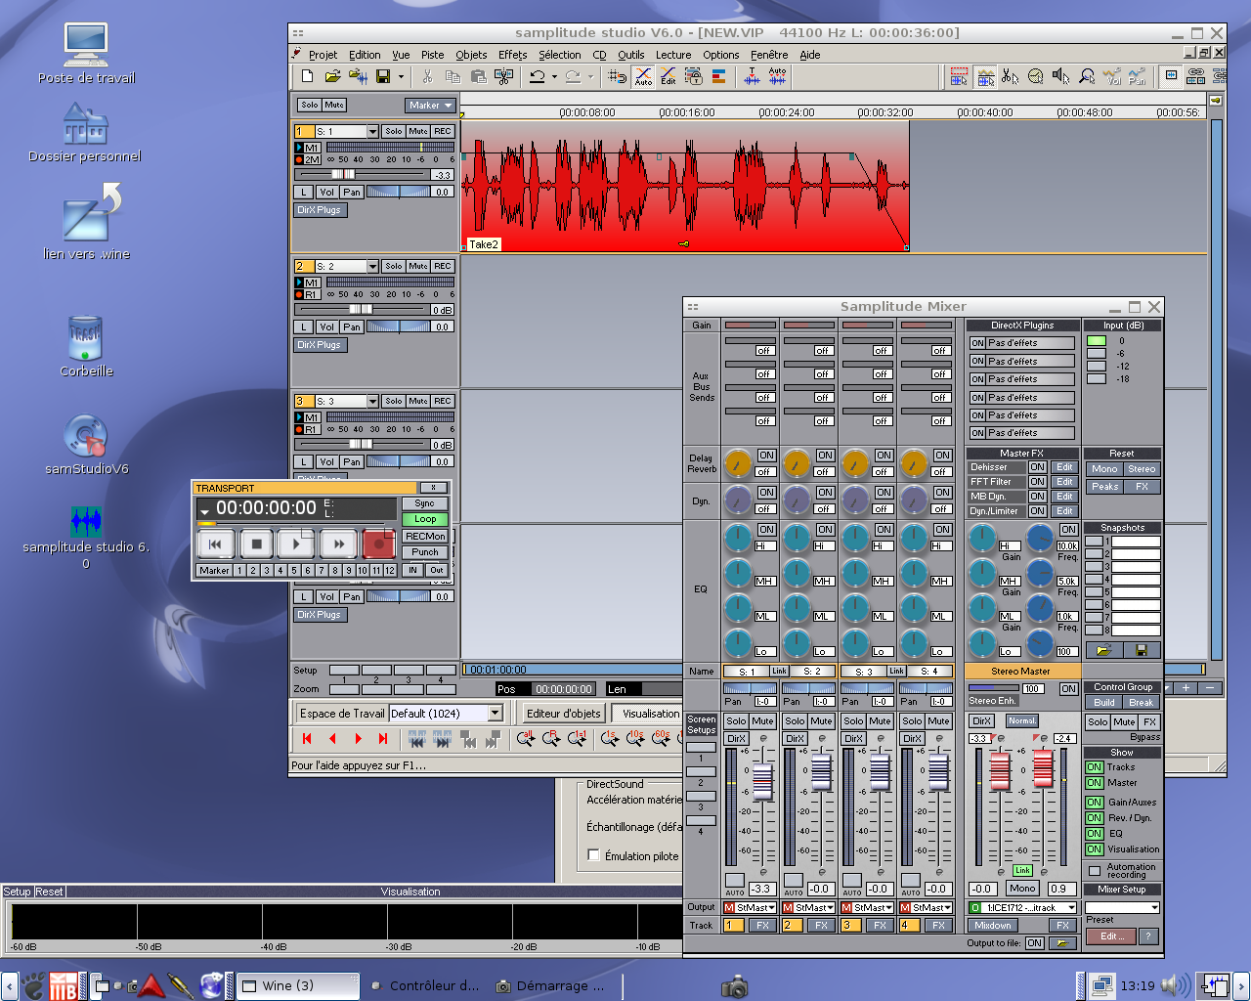The width and height of the screenshot is (1251, 1001).
Task: Enable the Émulation pilote checkbox
Action: [x=593, y=855]
